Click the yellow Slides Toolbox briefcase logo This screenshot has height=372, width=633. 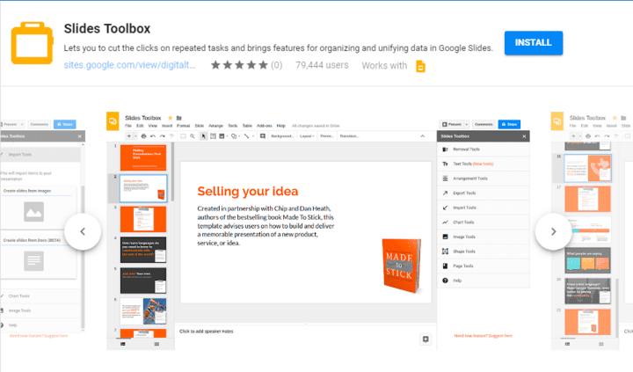pos(33,43)
